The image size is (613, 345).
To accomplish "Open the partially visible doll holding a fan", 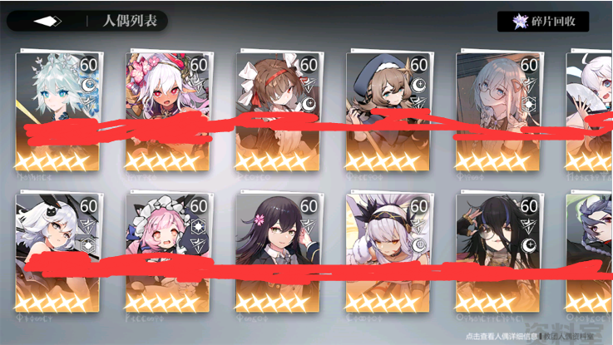I will click(590, 111).
